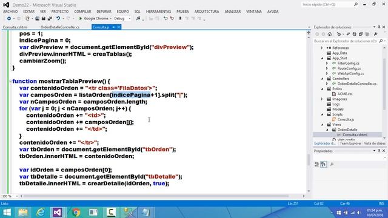Click the bookmark toolbar icon
The height and width of the screenshot is (218, 388).
[x=180, y=19]
